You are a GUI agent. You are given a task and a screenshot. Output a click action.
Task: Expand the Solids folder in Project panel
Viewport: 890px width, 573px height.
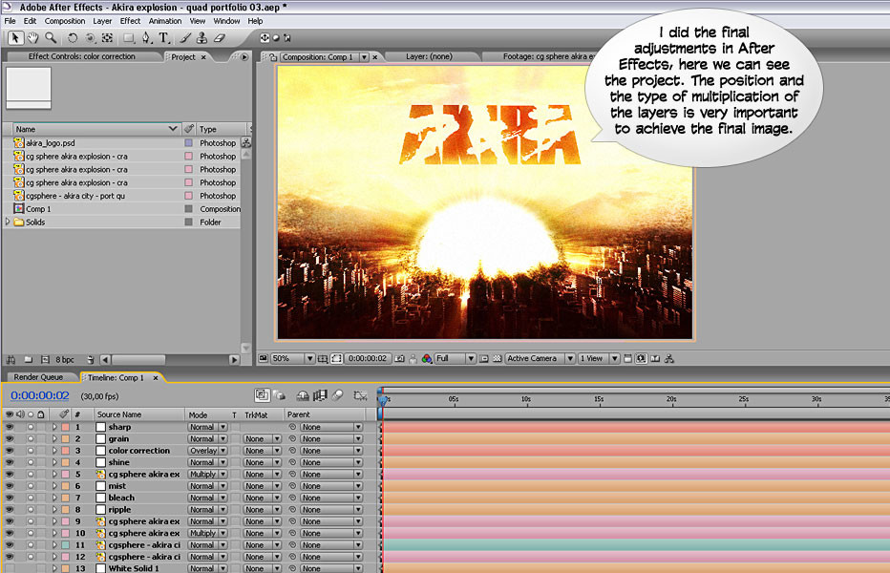coord(8,223)
